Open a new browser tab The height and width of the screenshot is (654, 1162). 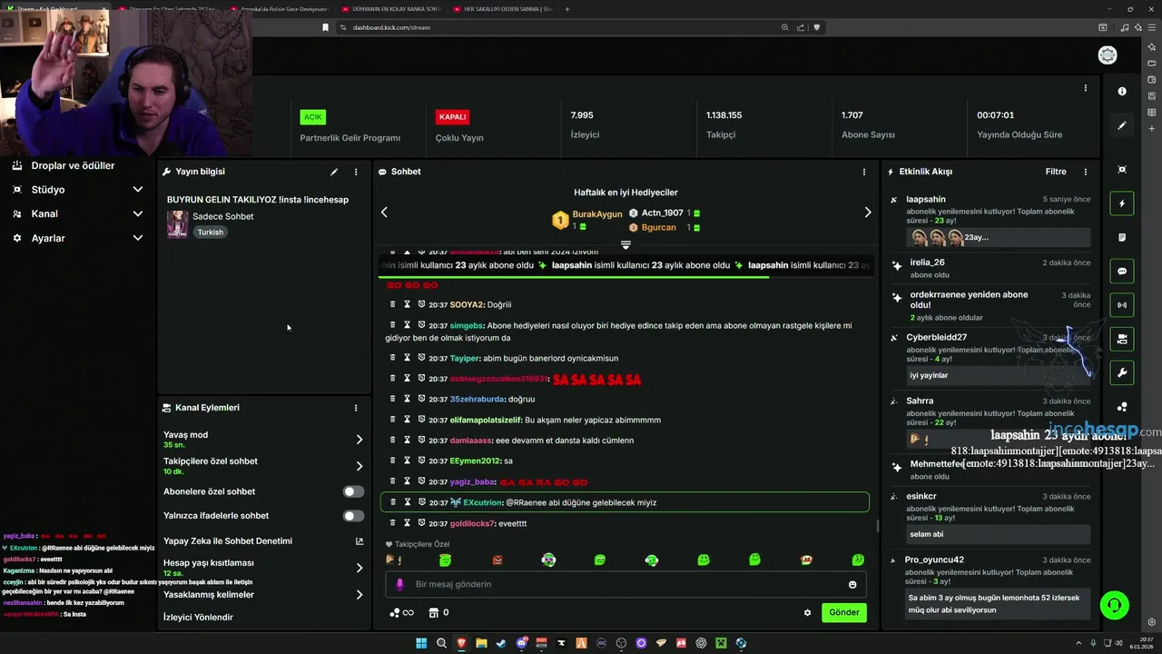(567, 9)
